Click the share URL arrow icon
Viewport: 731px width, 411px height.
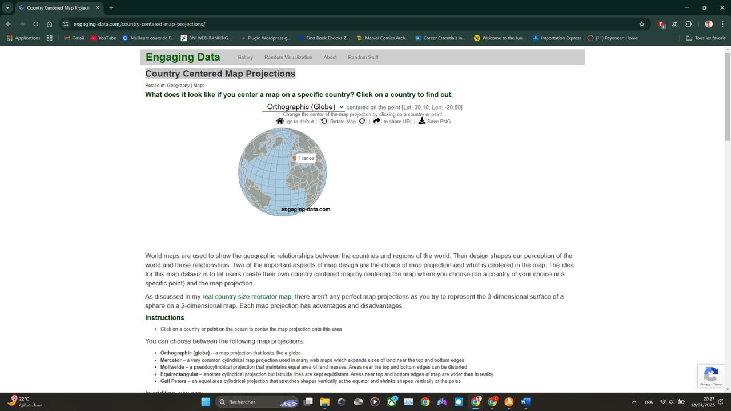[x=377, y=121]
